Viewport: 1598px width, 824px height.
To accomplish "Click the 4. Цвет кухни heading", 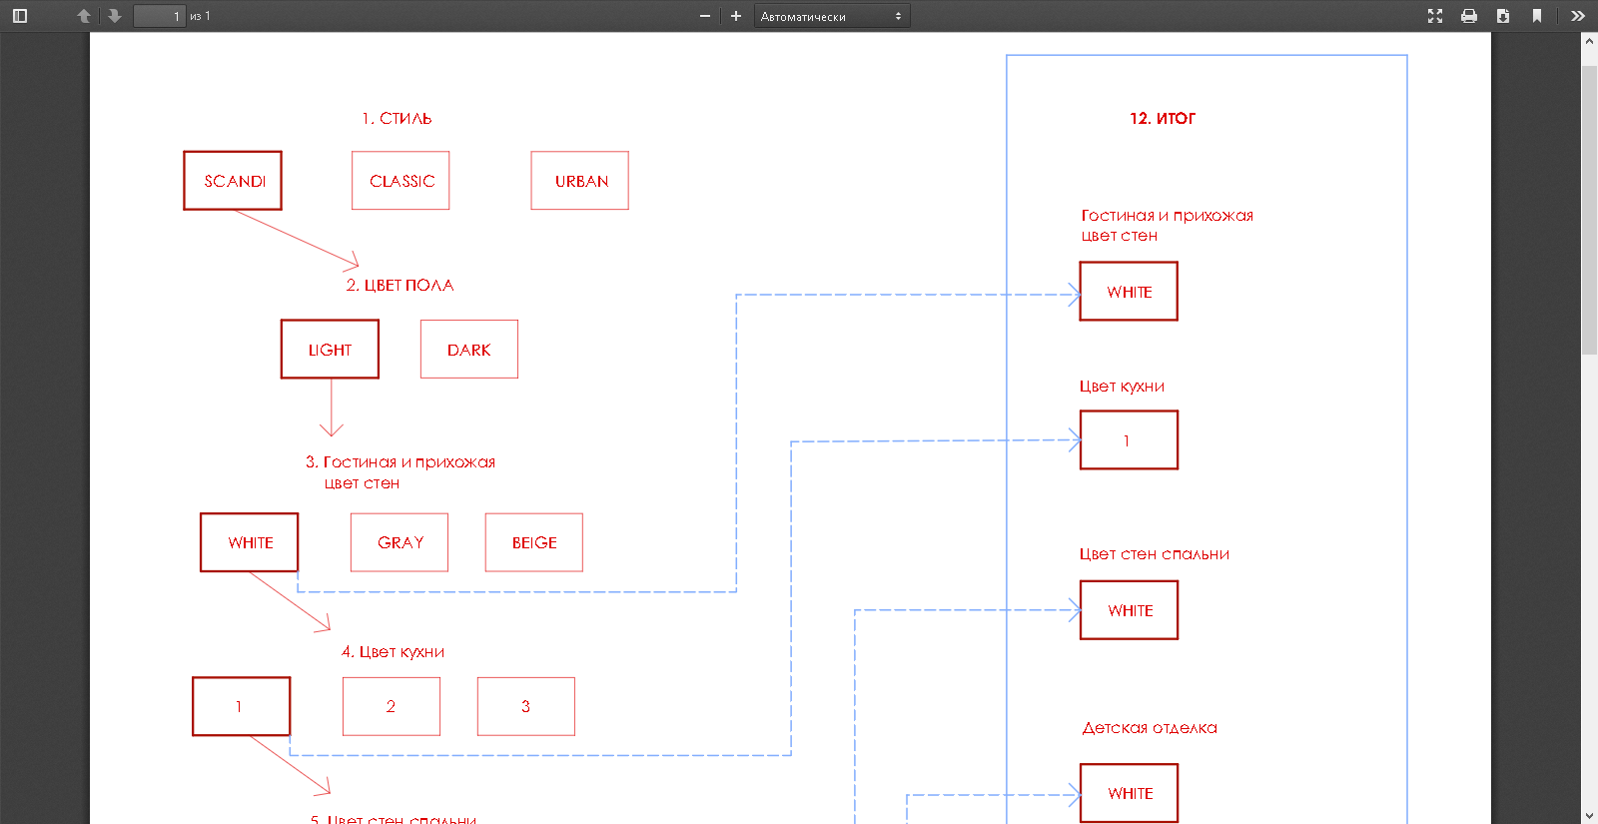I will [x=393, y=651].
